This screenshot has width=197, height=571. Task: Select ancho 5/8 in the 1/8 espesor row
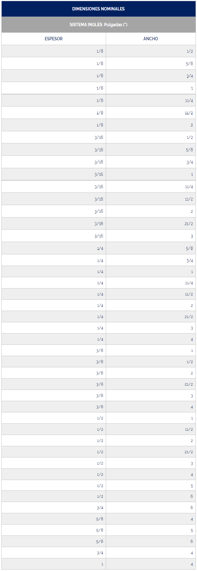tap(189, 64)
